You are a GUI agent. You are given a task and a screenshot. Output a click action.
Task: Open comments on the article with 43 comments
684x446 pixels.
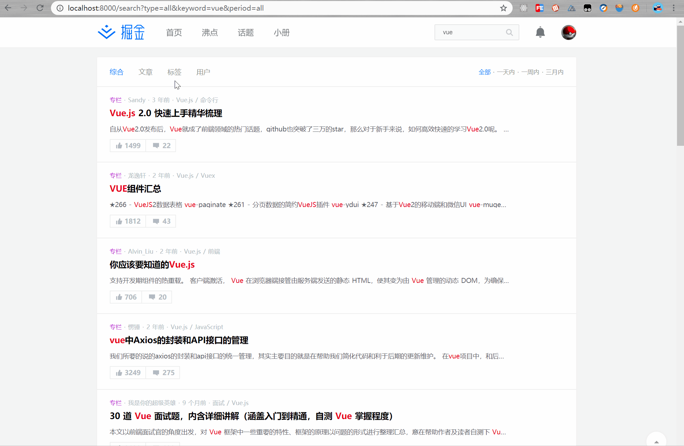(x=161, y=221)
